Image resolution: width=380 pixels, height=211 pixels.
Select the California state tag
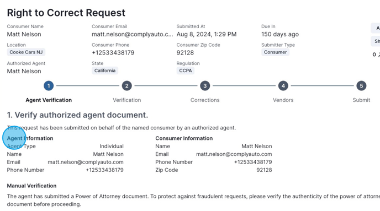(105, 71)
